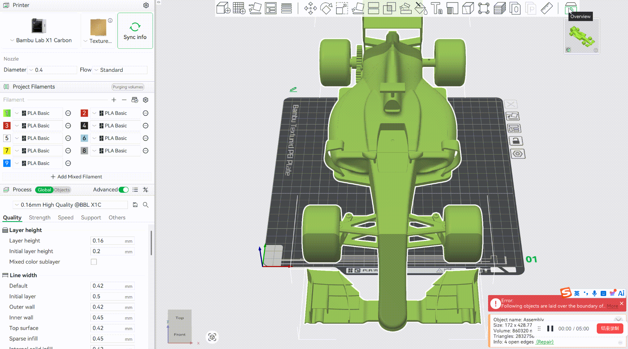Click the plus icon to add filament
This screenshot has height=349, width=628.
(x=114, y=100)
